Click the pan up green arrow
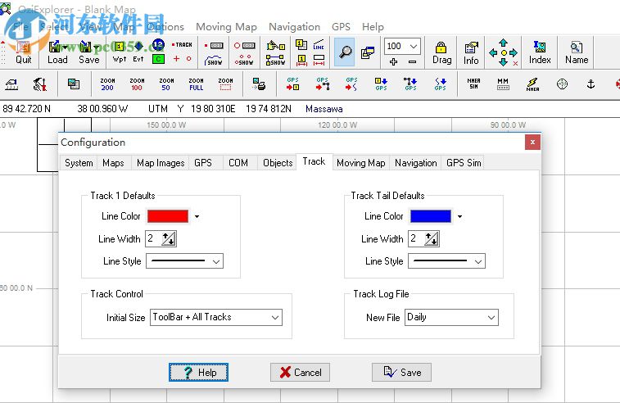 [503, 43]
